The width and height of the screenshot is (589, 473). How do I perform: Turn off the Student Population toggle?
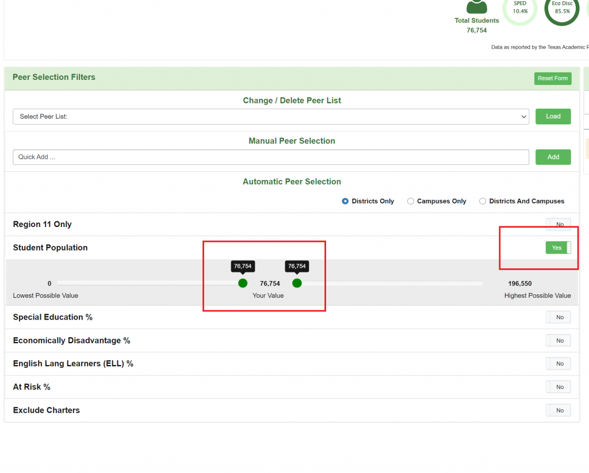(x=558, y=248)
